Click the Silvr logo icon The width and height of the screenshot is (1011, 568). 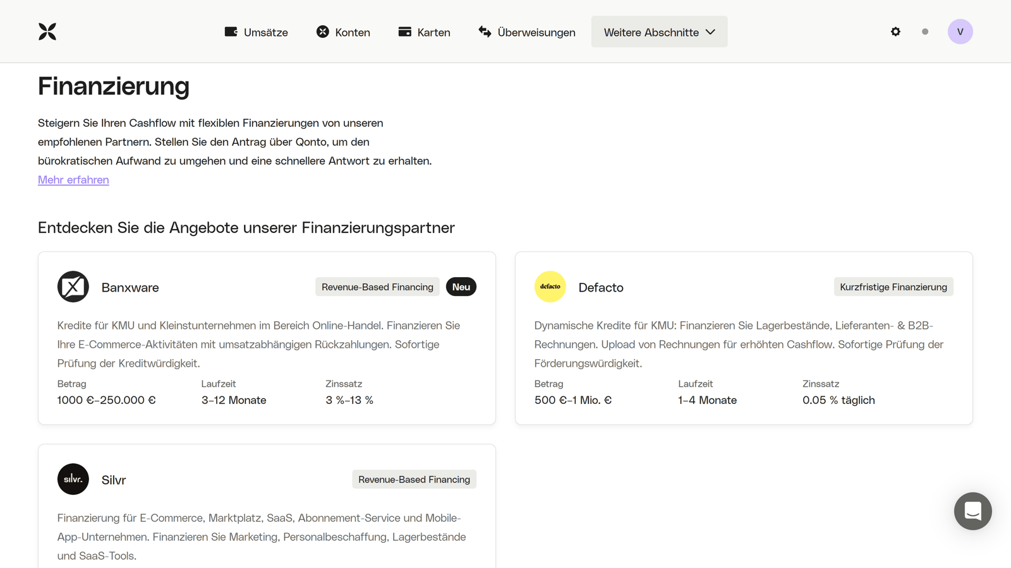73,479
